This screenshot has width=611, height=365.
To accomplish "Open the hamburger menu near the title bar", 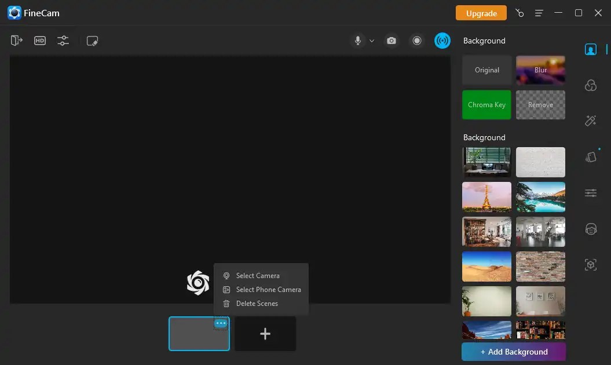I will (539, 13).
